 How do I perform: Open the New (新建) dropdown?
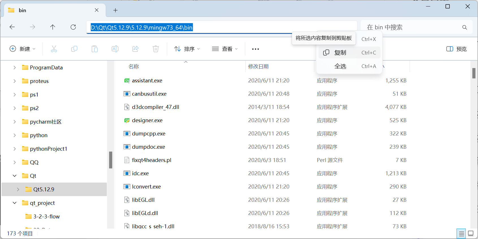[x=23, y=49]
